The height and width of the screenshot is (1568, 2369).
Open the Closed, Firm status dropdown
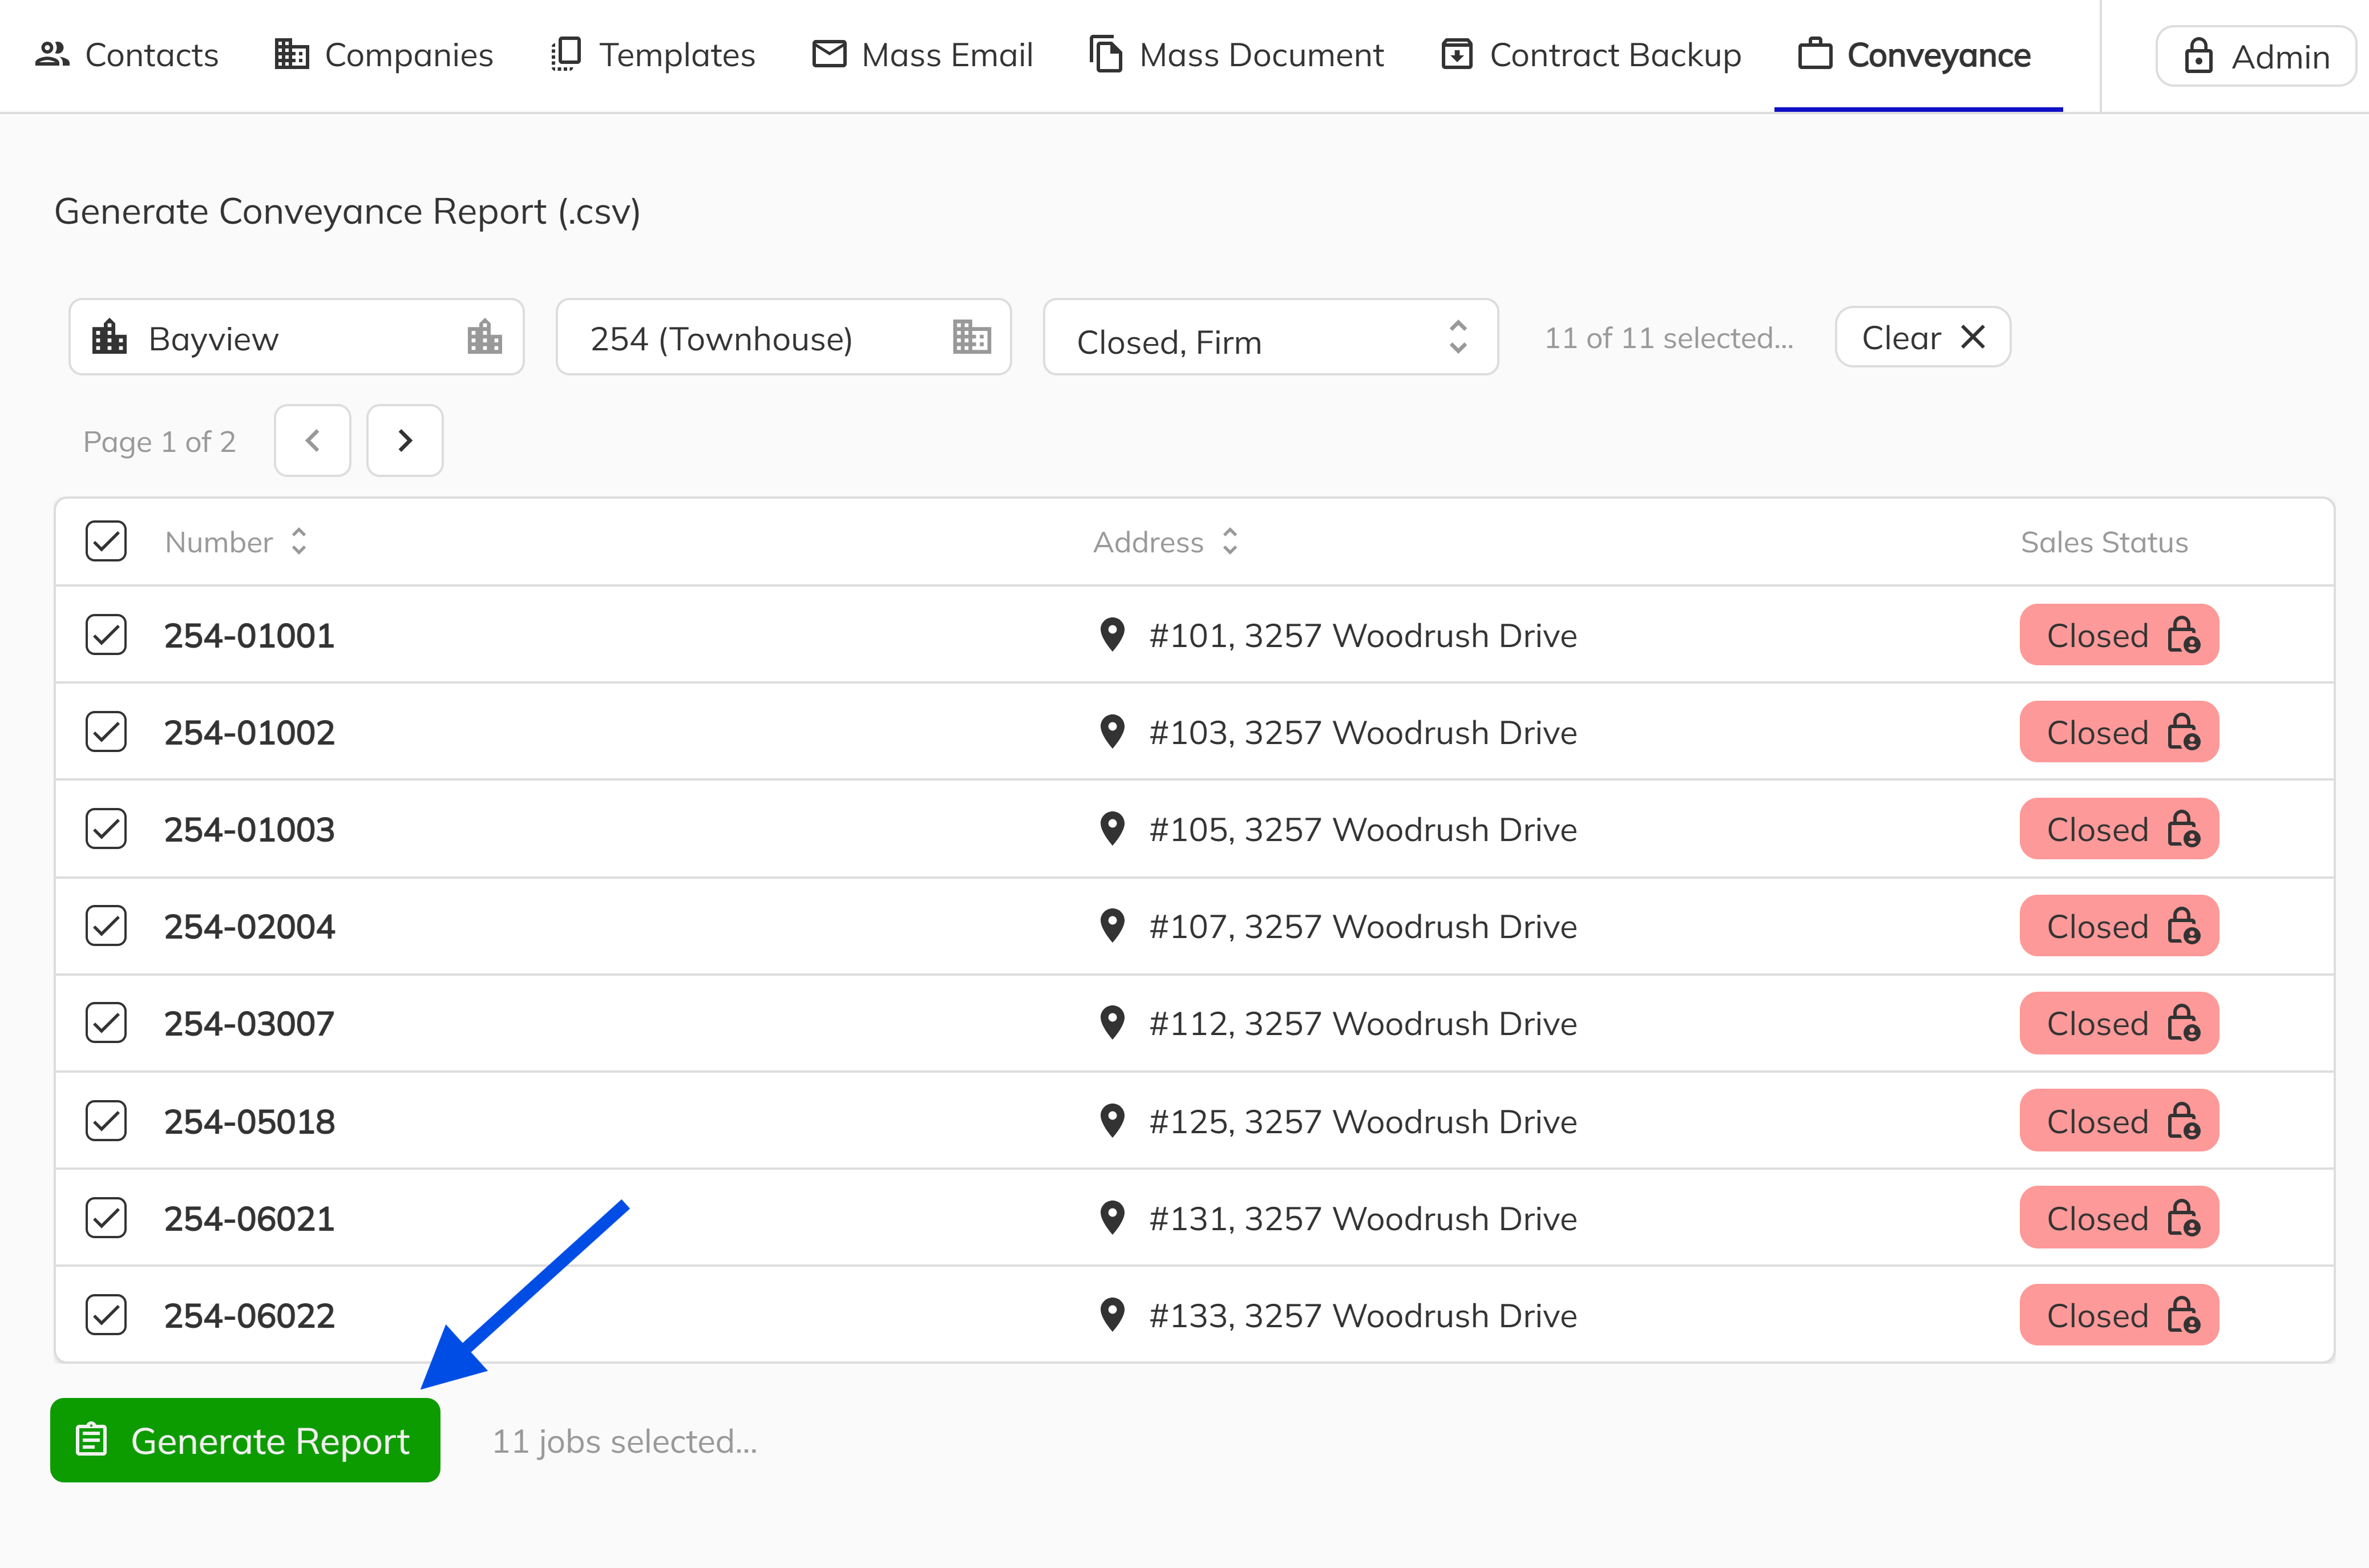[x=1270, y=339]
